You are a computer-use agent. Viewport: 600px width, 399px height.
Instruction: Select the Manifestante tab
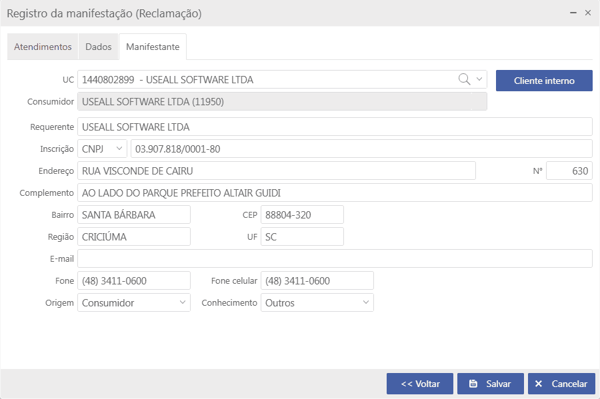pyautogui.click(x=153, y=47)
